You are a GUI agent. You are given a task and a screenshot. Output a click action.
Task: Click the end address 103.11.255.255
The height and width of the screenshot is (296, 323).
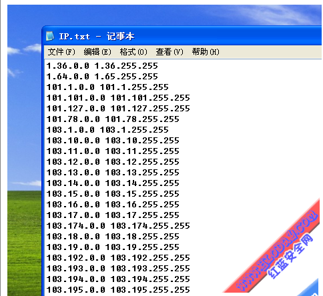(x=142, y=151)
